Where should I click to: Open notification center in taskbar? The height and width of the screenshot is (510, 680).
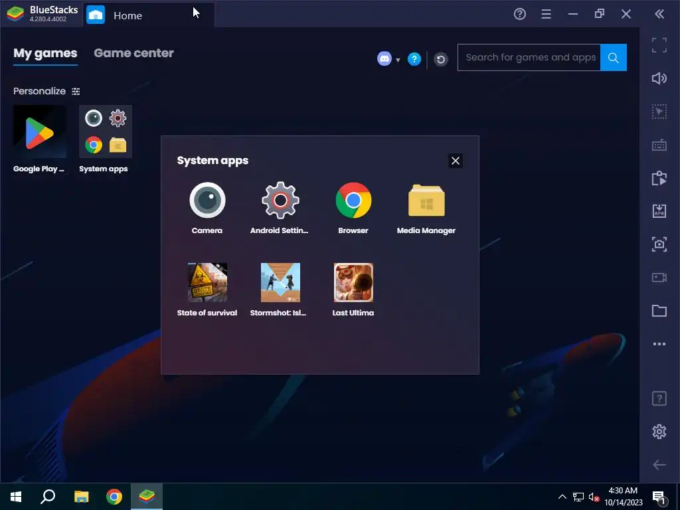(659, 497)
